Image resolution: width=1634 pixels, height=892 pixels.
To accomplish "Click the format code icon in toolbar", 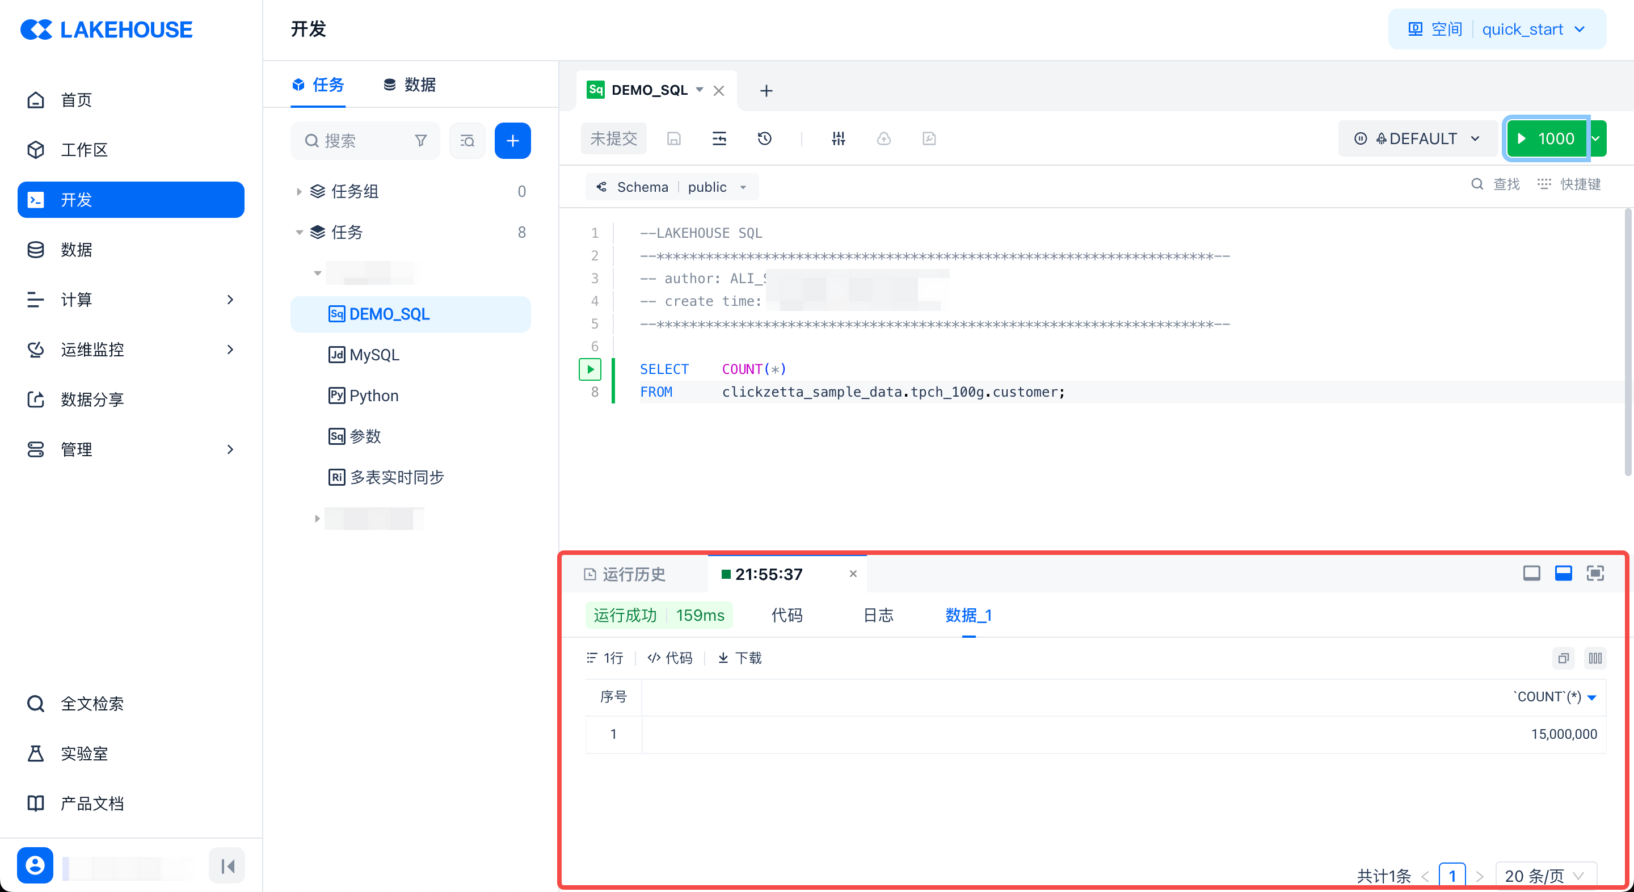I will click(x=719, y=138).
